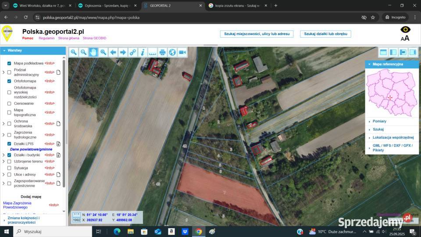Image resolution: width=421 pixels, height=237 pixels.
Task: Enable the Cieniowanie layer checkbox
Action: (9, 104)
